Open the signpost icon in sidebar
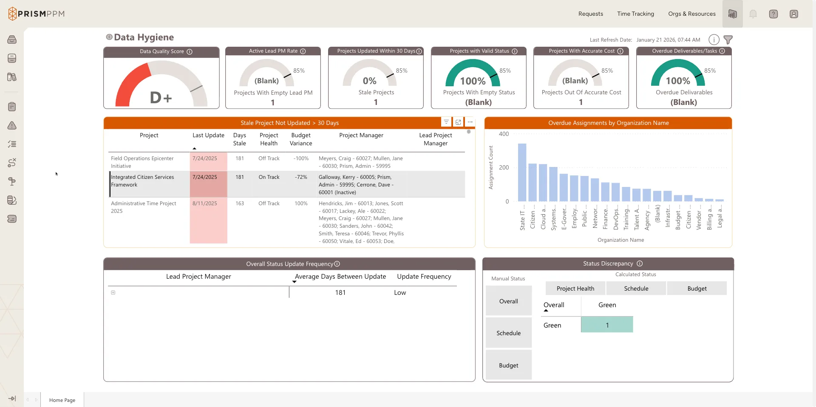816x407 pixels. [12, 181]
